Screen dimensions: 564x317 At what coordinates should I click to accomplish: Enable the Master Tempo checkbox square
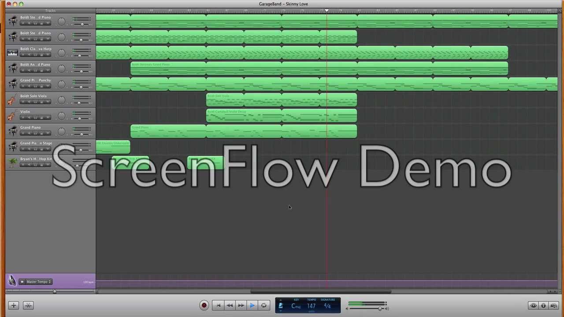[x=22, y=282]
